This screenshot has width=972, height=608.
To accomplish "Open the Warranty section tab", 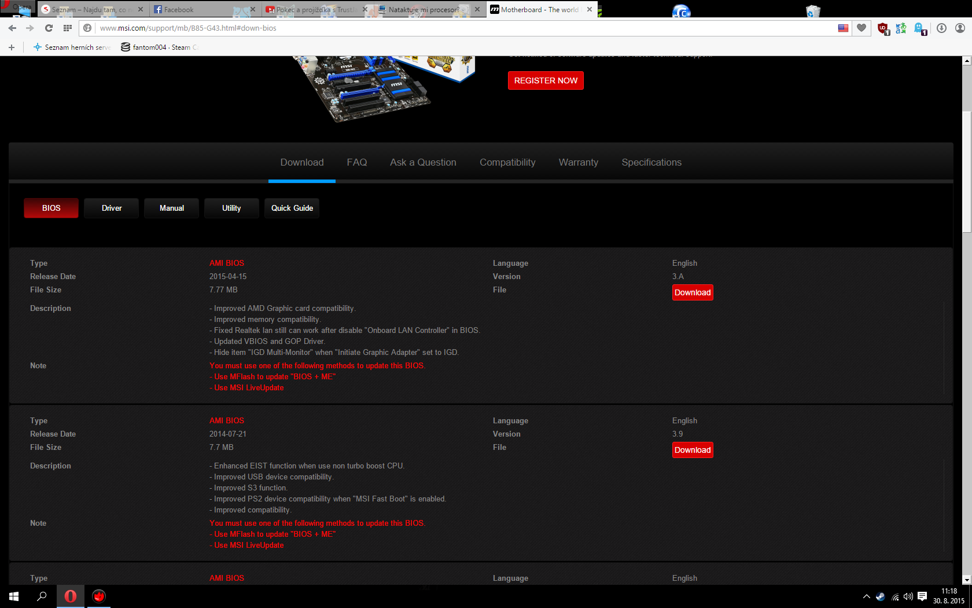I will pos(579,163).
